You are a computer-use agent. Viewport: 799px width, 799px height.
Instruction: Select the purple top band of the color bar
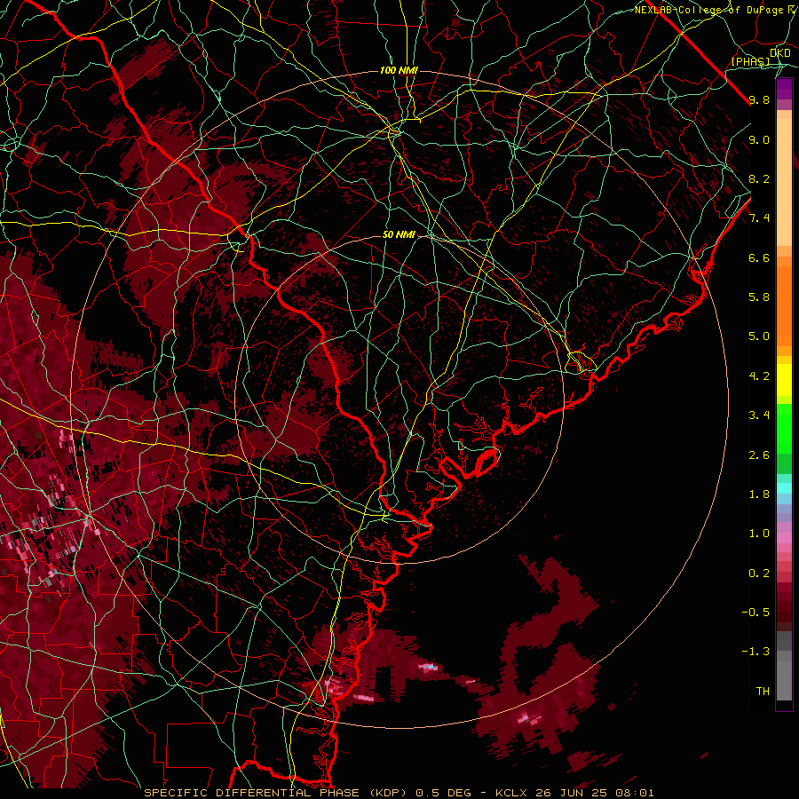(784, 89)
